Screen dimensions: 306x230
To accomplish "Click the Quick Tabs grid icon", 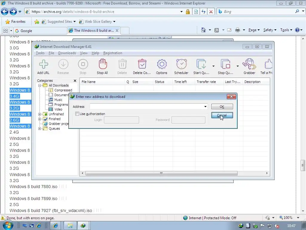I will click(x=6, y=31).
